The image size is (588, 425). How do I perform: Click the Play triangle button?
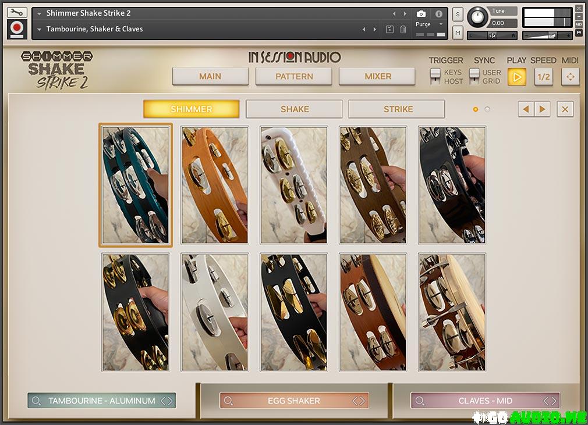coord(517,77)
